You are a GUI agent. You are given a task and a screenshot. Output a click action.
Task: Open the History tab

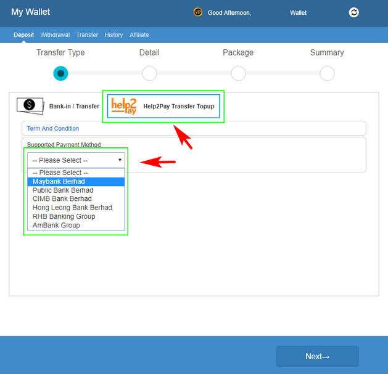point(114,35)
